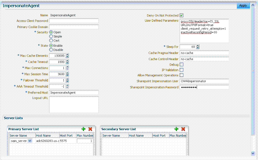Click the Sleep for value field
258x160 pixels.
[x=188, y=47]
